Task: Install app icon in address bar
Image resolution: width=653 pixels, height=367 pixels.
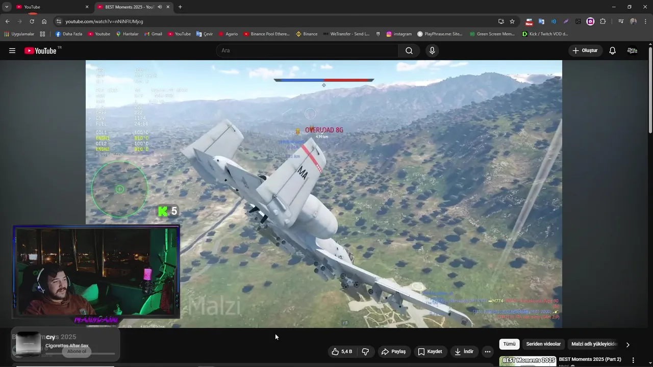Action: coord(501,21)
